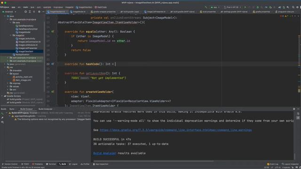The height and width of the screenshot is (169, 301).
Task: Hide the Project panel with minus icon
Action: point(43,12)
